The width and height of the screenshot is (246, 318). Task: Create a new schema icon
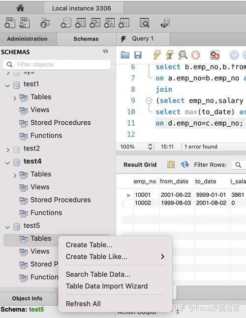(66, 23)
